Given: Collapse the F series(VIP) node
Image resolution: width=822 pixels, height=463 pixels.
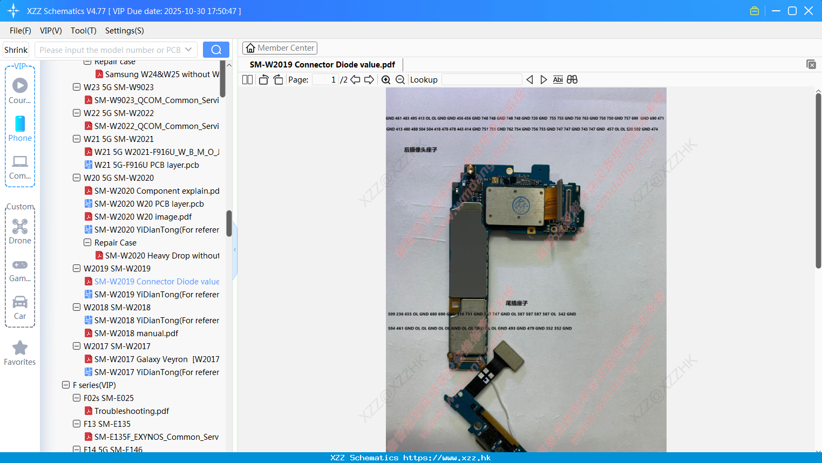Looking at the screenshot, I should click(66, 385).
